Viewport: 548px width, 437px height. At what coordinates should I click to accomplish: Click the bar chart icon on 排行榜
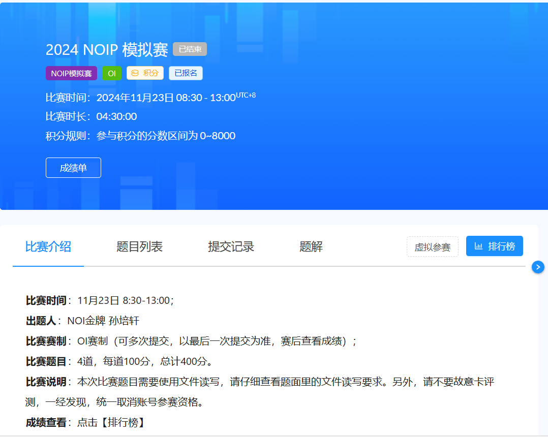click(478, 246)
